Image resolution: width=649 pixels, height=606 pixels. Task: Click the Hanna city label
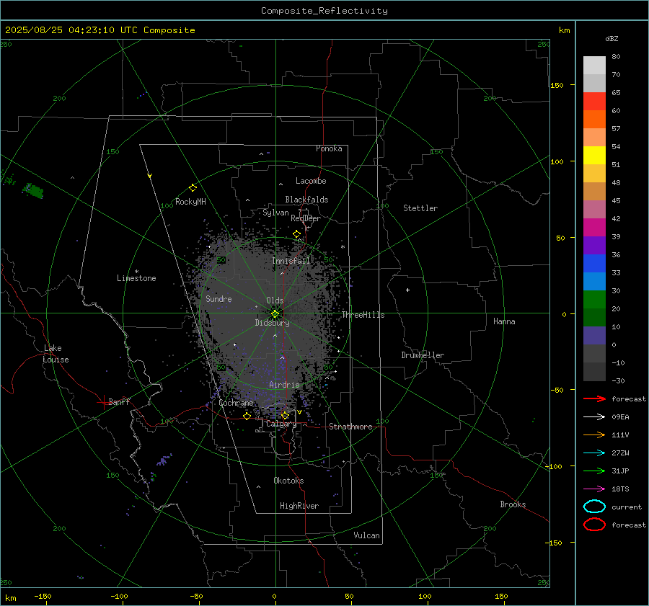pos(504,321)
